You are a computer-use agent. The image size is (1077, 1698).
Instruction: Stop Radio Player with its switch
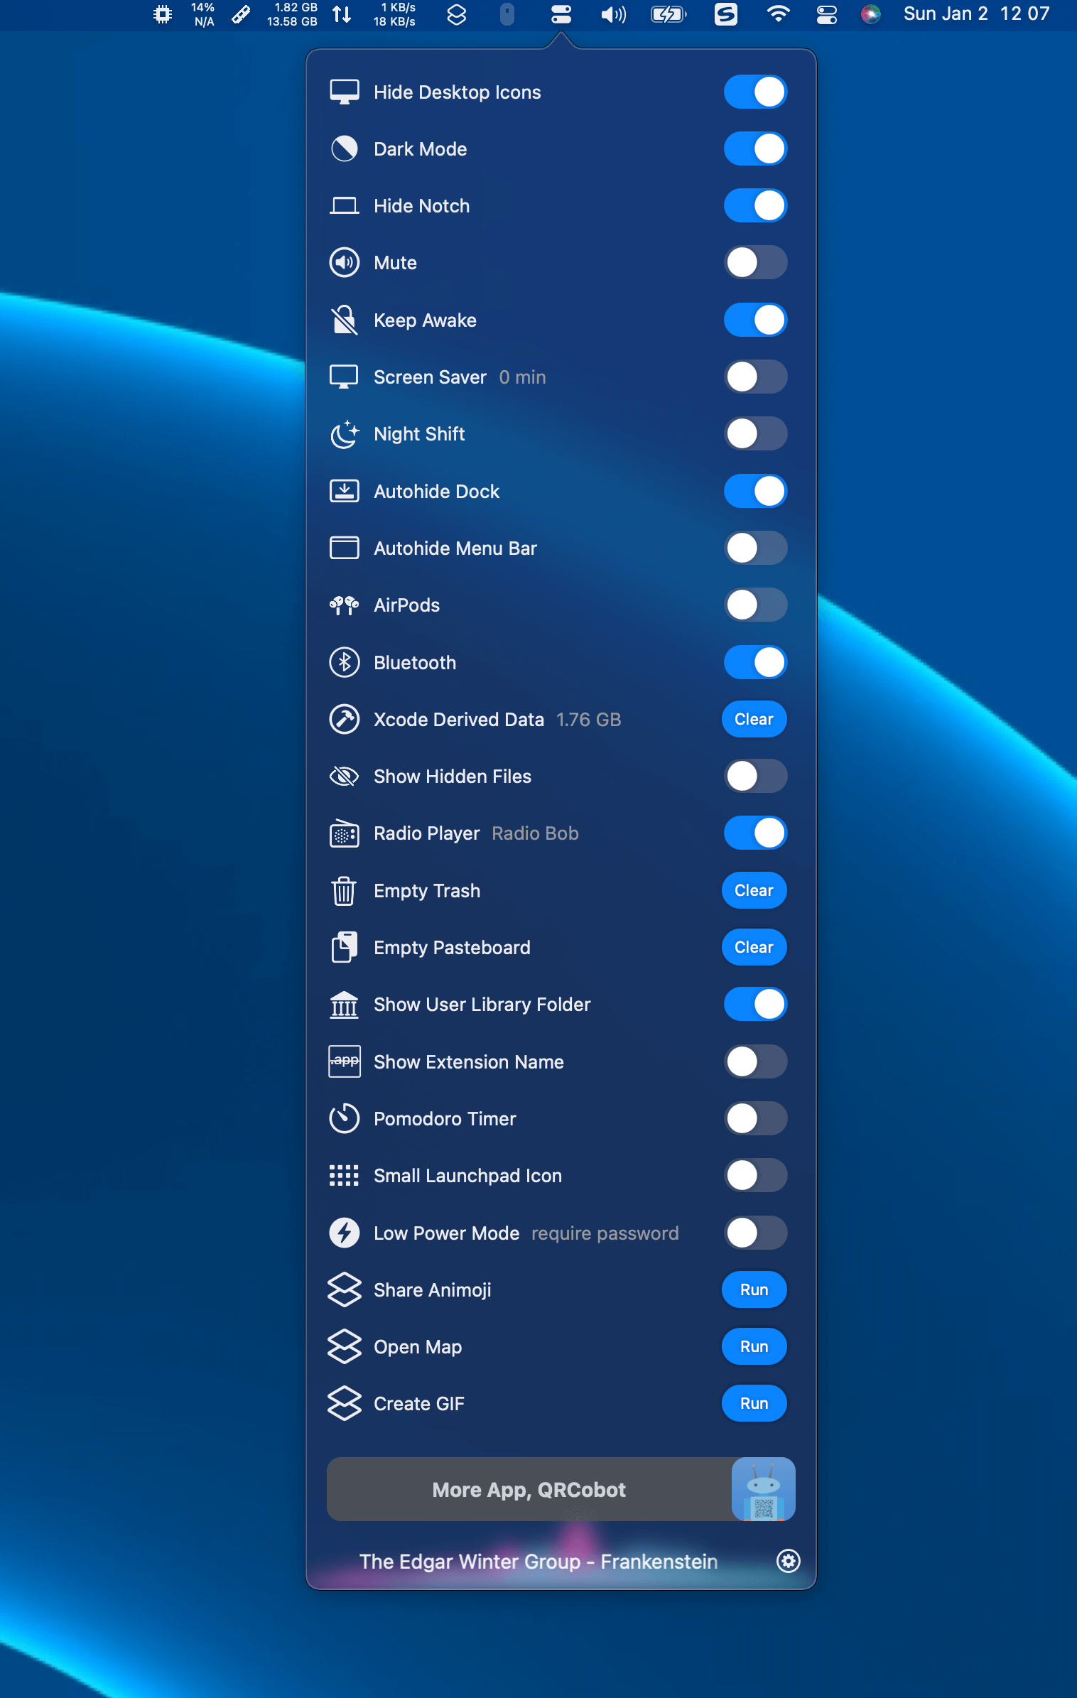[x=756, y=833]
